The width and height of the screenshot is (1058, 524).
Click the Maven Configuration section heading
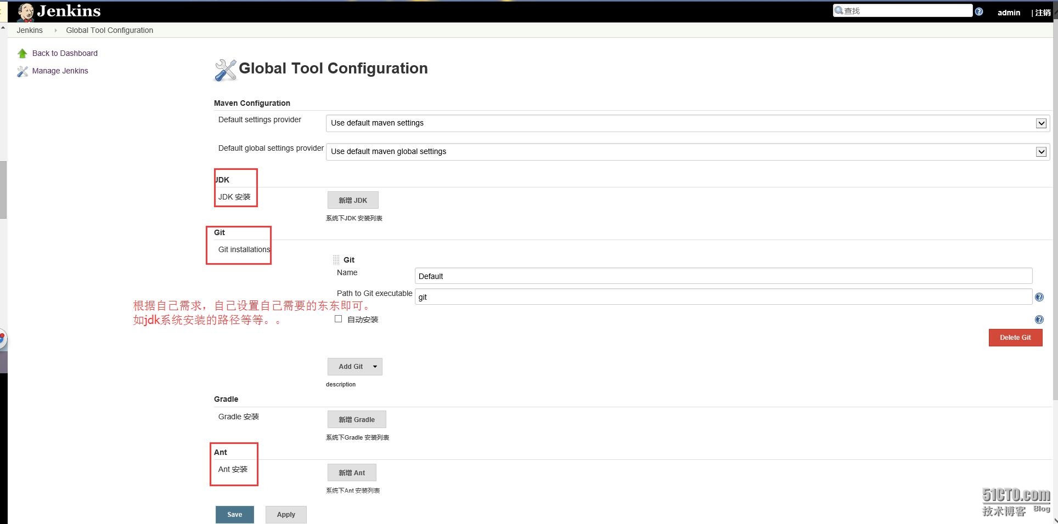point(252,103)
